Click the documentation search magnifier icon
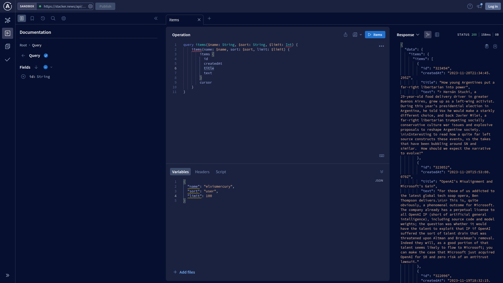This screenshot has width=503, height=283. point(53,18)
